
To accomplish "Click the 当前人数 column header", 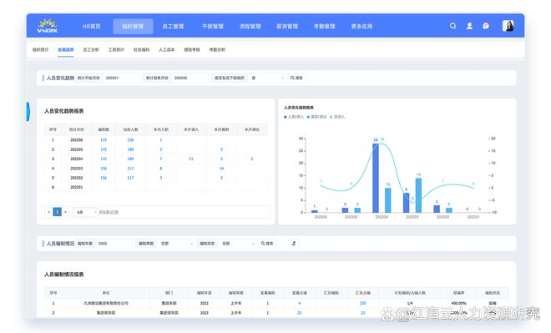I will pos(130,129).
